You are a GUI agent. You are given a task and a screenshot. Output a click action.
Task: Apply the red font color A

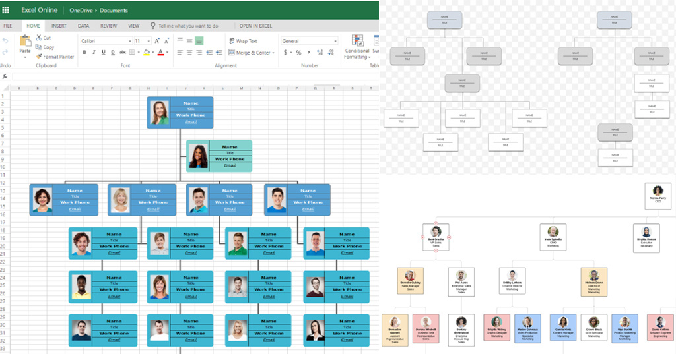[161, 53]
